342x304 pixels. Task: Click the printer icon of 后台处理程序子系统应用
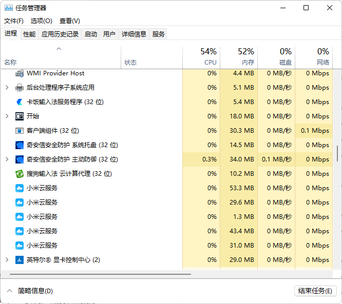click(x=20, y=88)
